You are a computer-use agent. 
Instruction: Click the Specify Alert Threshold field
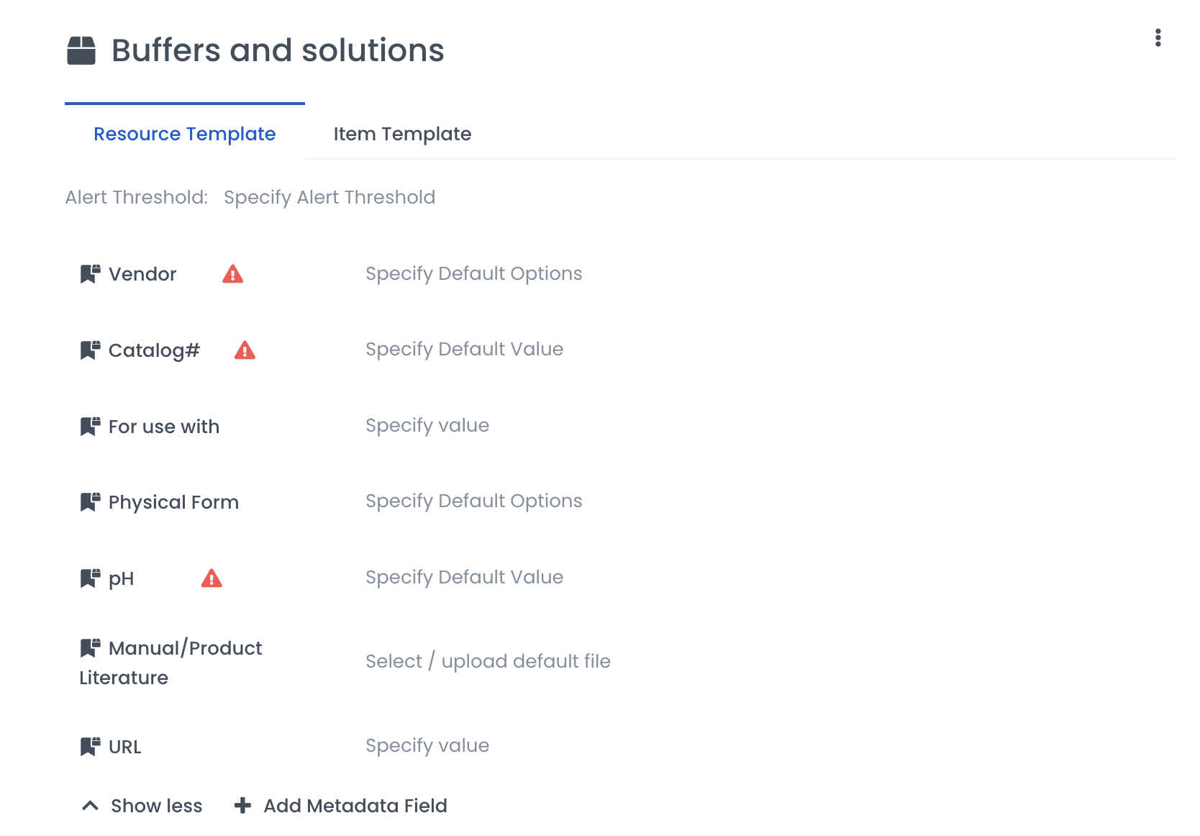pyautogui.click(x=329, y=197)
